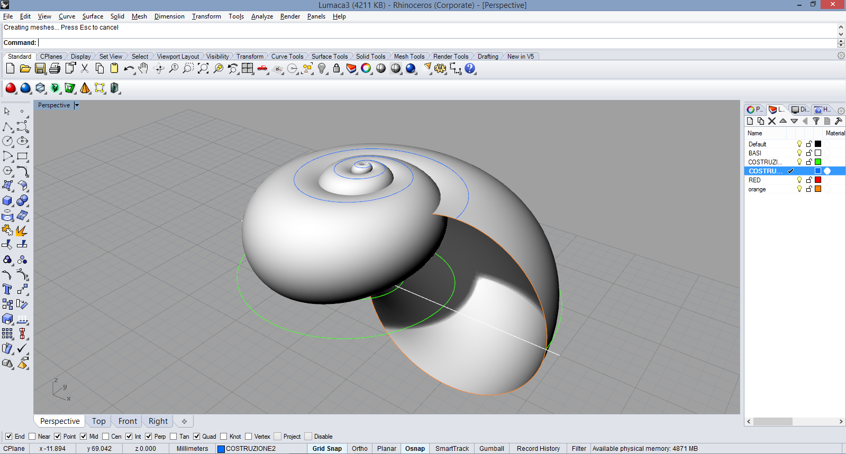The image size is (846, 454).
Task: Switch to the Curve Tools toolbar tab
Action: point(287,57)
